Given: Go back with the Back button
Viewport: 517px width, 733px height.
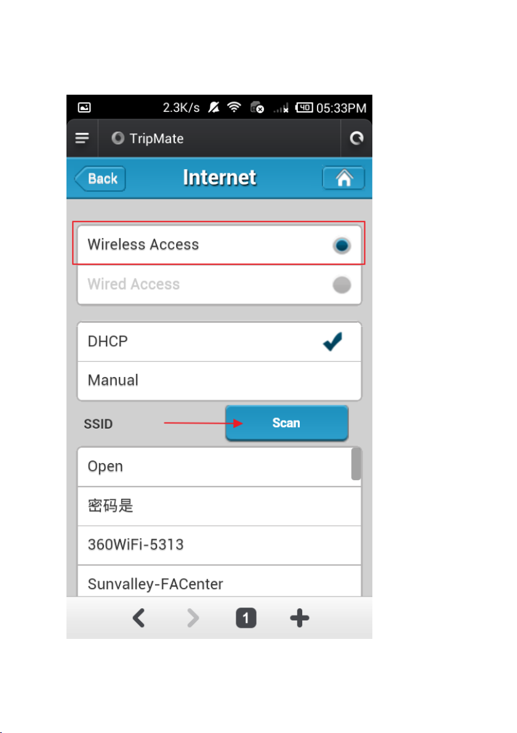Looking at the screenshot, I should [100, 178].
